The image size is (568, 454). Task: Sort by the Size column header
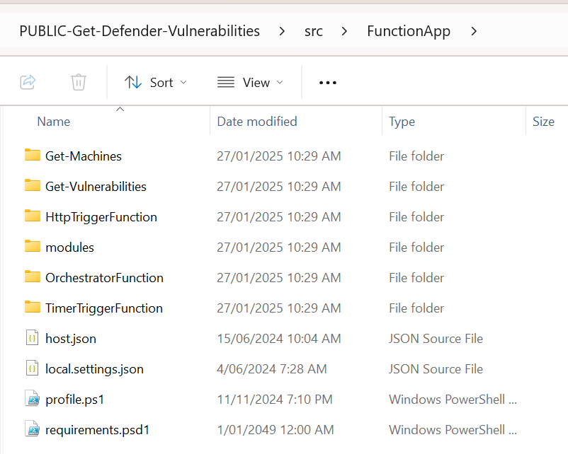coord(543,122)
